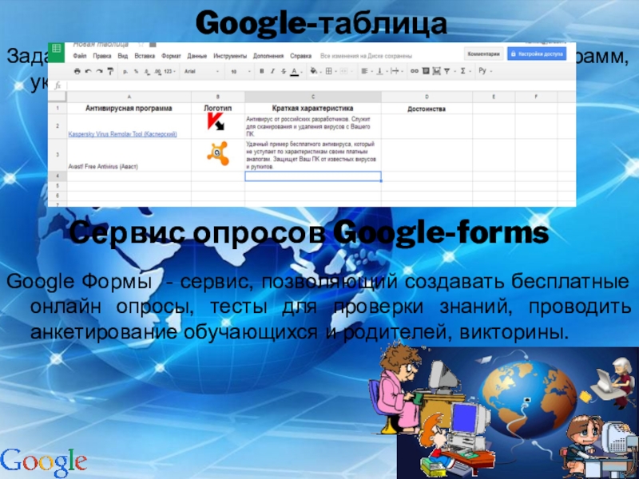Screen dimensions: 639x479
Task: Select column E header
Action: coord(494,97)
